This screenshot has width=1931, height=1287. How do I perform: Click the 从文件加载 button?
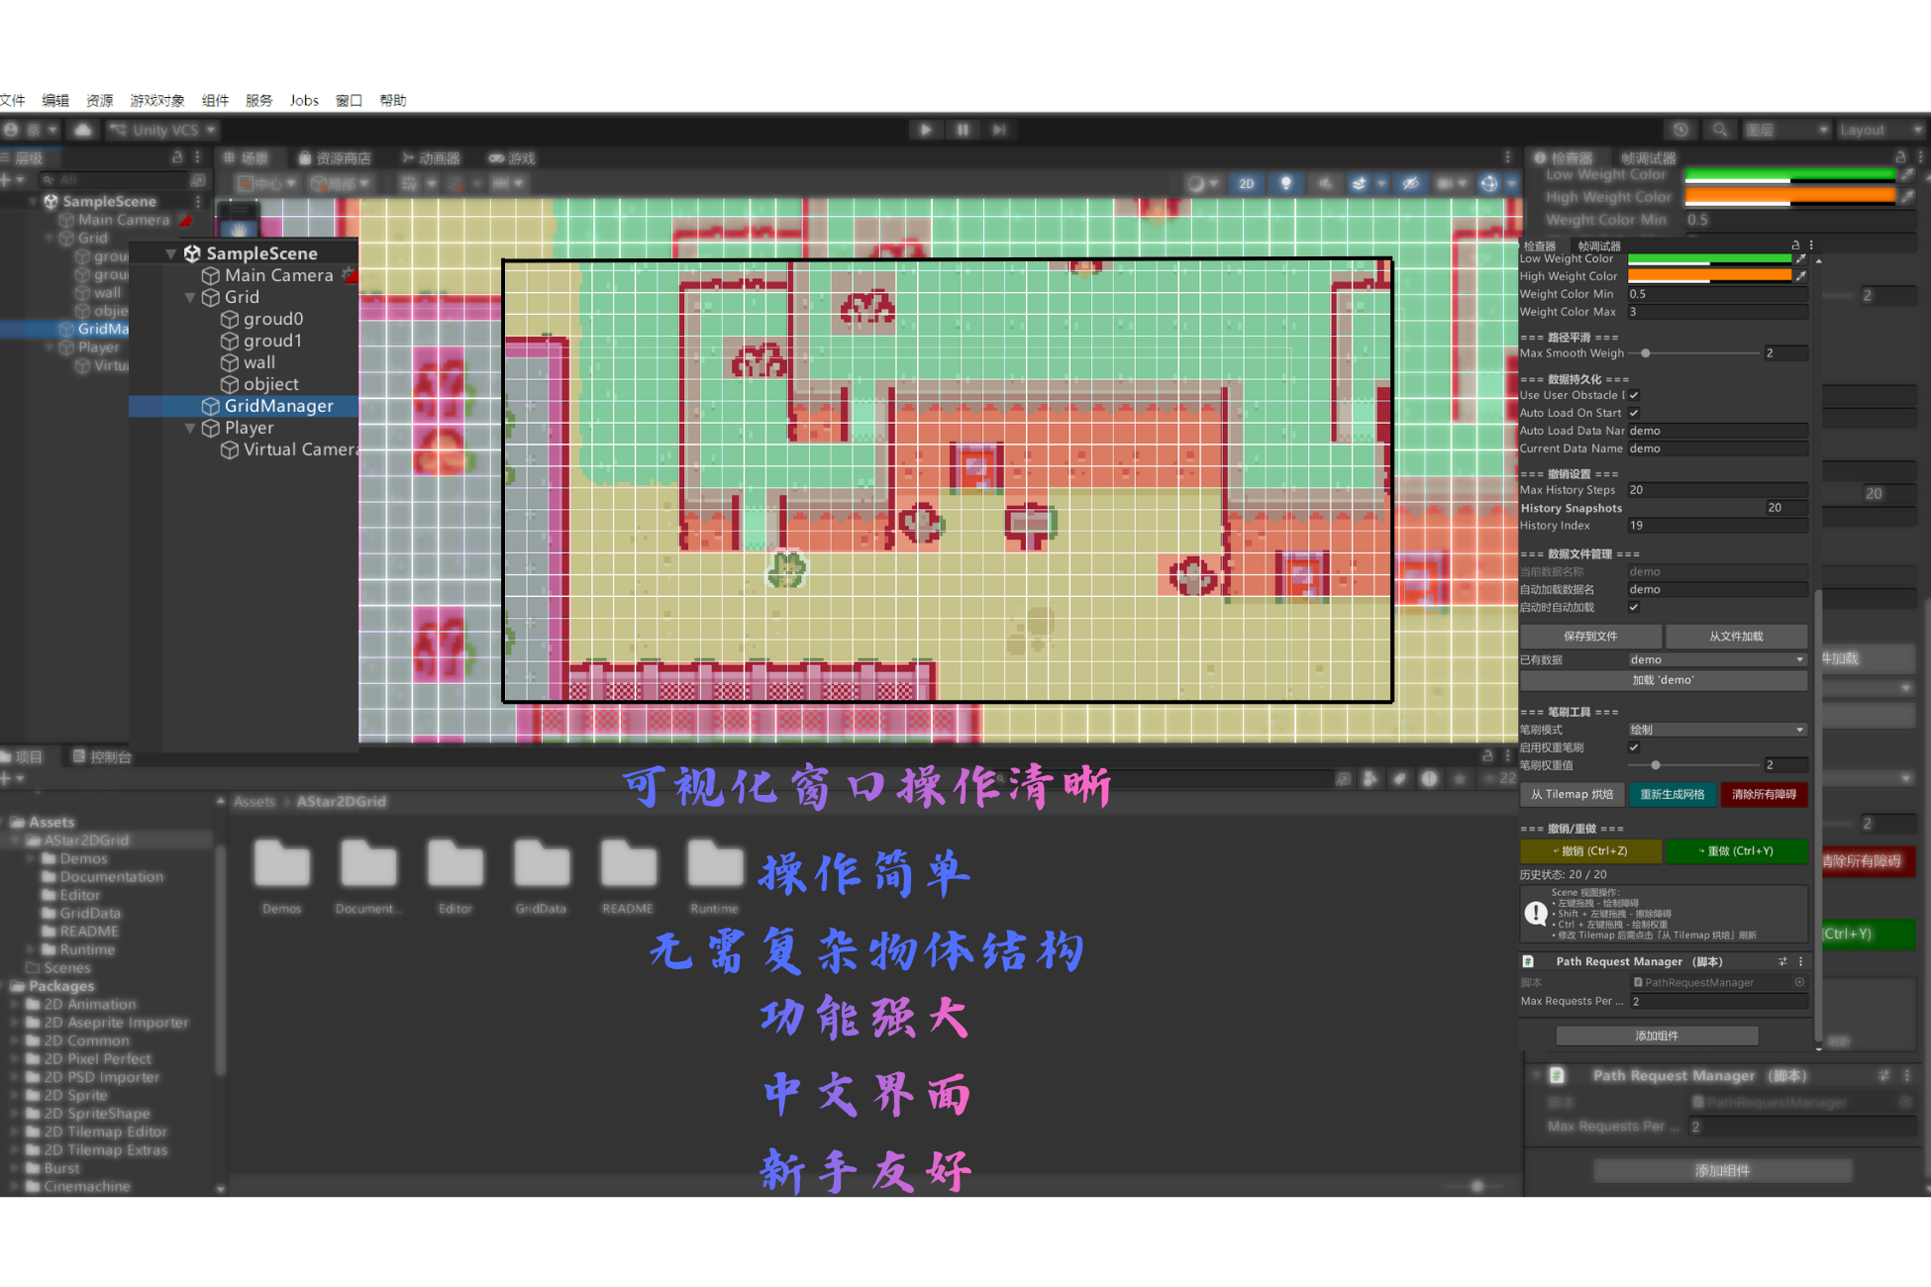[1736, 636]
